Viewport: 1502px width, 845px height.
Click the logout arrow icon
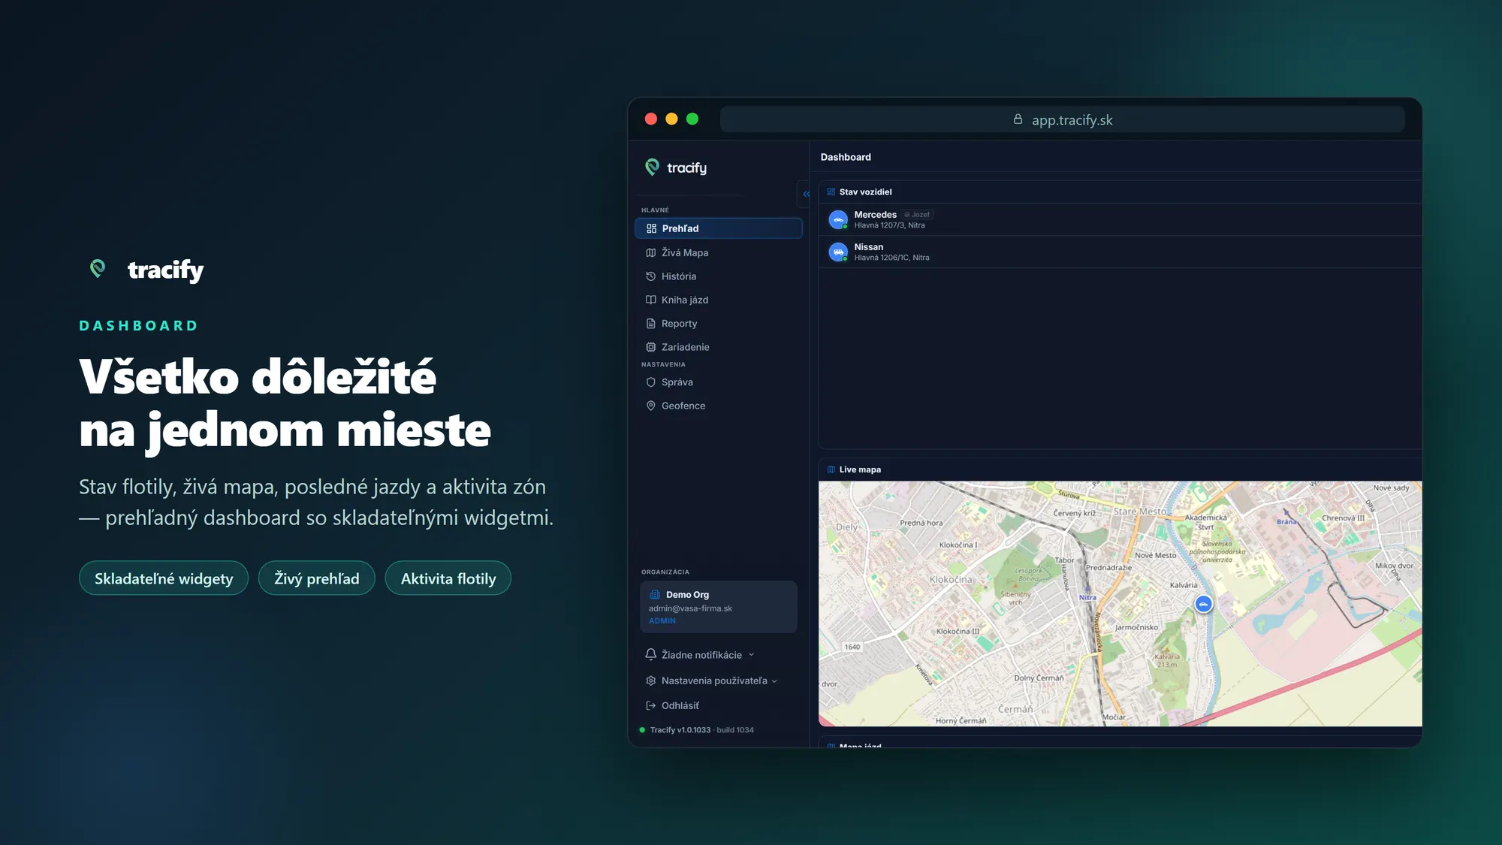(651, 705)
